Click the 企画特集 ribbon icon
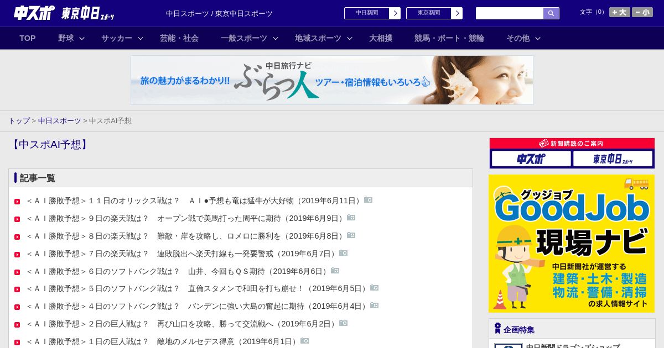664x348 pixels. tap(497, 328)
